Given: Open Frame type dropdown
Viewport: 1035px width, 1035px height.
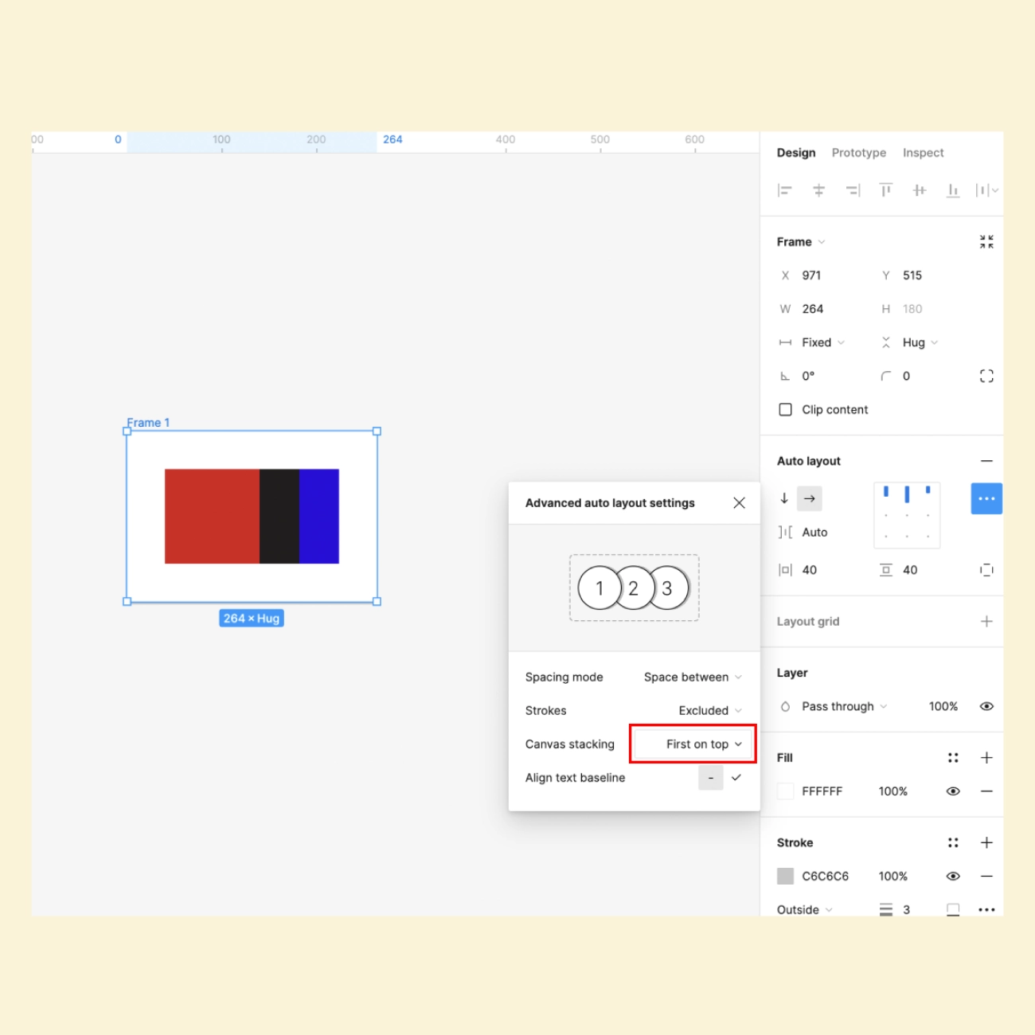Looking at the screenshot, I should click(x=801, y=242).
